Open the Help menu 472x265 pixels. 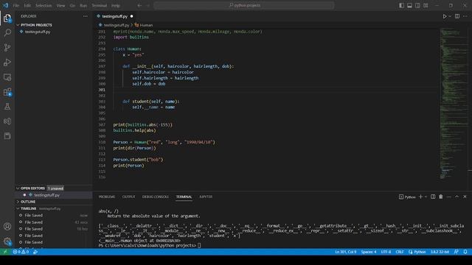tap(116, 5)
